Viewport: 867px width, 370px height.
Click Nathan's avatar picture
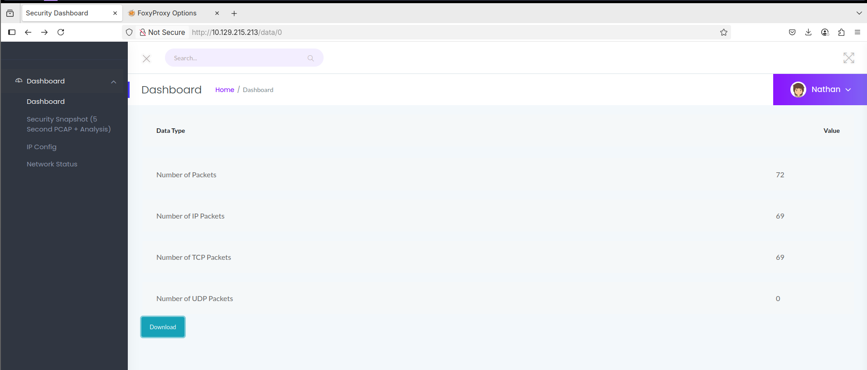click(798, 89)
